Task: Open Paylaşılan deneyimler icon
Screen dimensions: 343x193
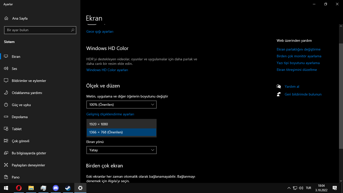Action: click(x=6, y=165)
